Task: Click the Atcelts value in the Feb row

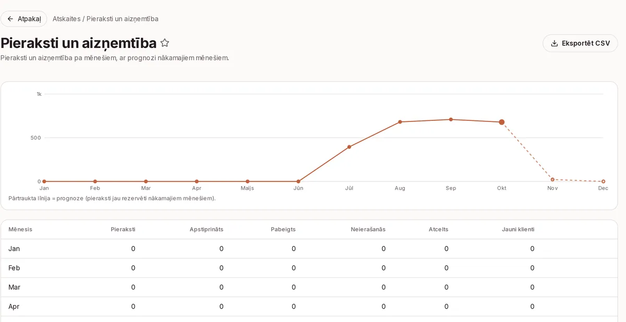Action: (446, 268)
